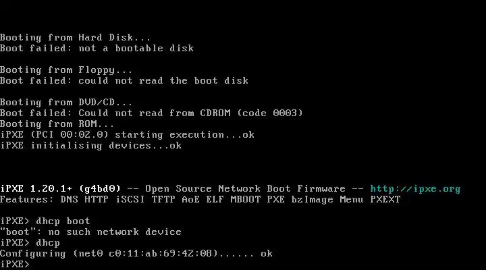Click the last iPXE> command prompt
This screenshot has width=486, height=270.
pyautogui.click(x=15, y=265)
